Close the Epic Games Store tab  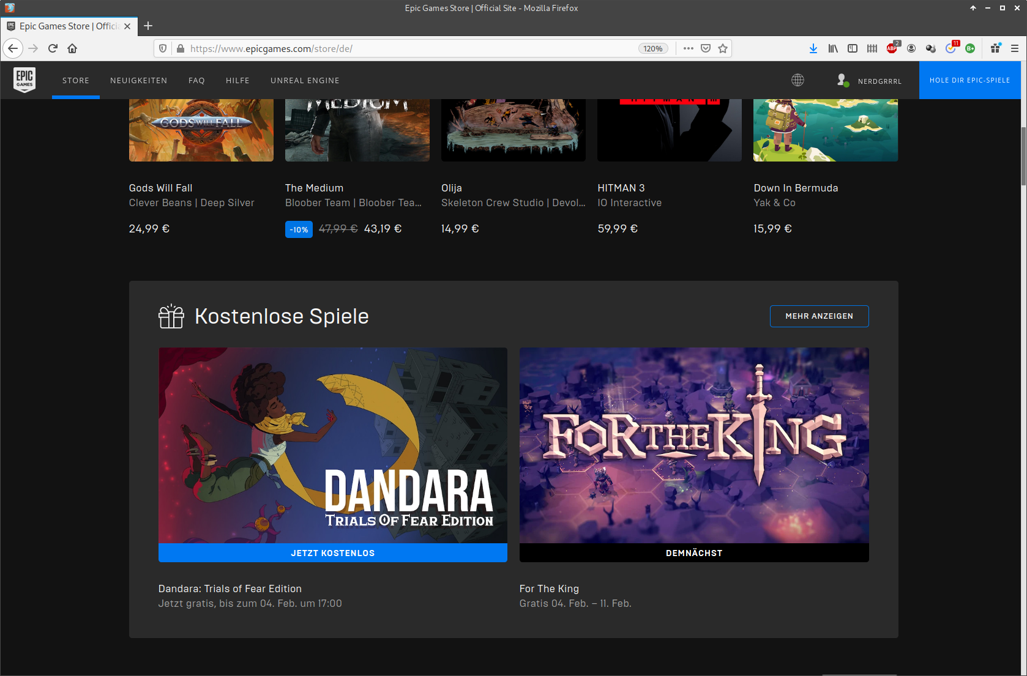coord(127,26)
